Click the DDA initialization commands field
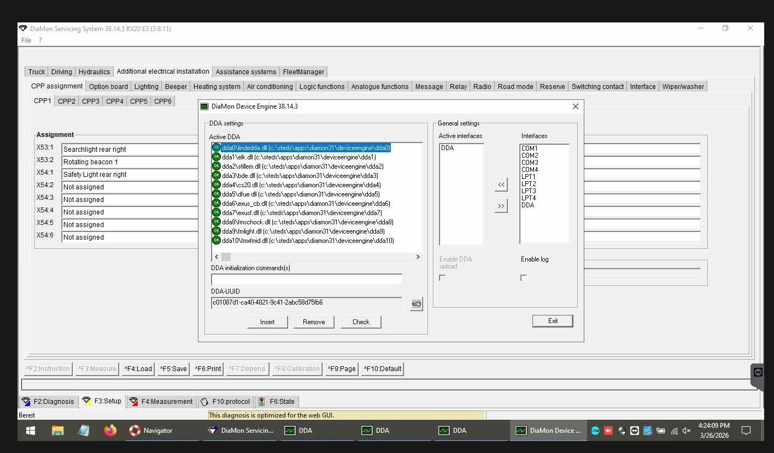The height and width of the screenshot is (453, 774). pyautogui.click(x=307, y=279)
